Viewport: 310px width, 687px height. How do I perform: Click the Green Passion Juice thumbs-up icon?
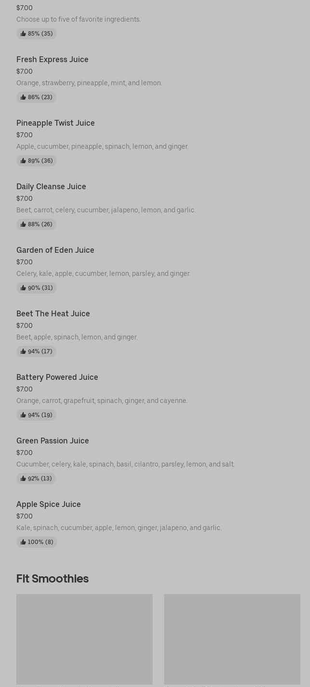point(23,479)
